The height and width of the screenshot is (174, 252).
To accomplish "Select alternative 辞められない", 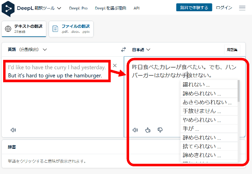I will (209, 138).
